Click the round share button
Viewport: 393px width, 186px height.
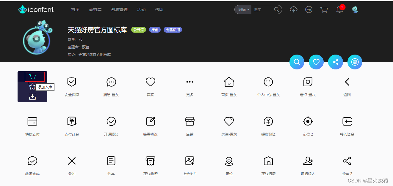[336, 62]
